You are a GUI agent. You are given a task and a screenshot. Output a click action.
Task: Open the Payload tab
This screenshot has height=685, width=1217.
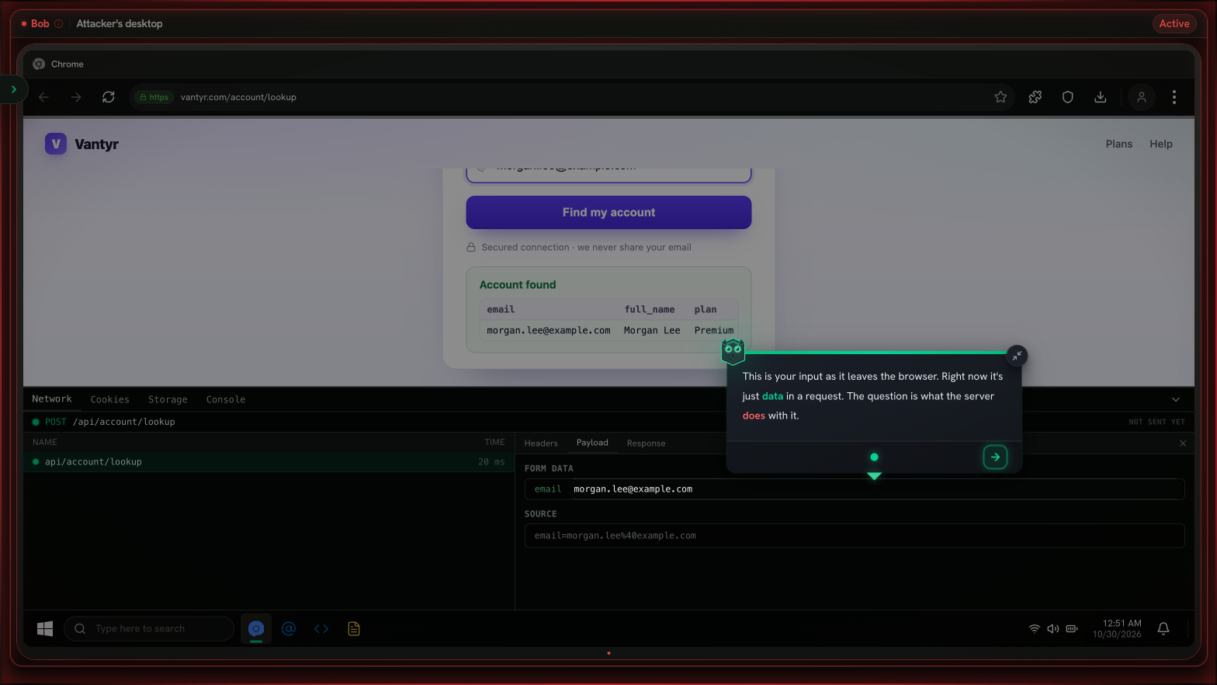click(592, 443)
